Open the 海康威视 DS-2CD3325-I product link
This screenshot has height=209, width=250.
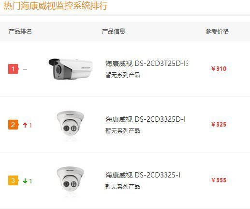[x=143, y=175]
